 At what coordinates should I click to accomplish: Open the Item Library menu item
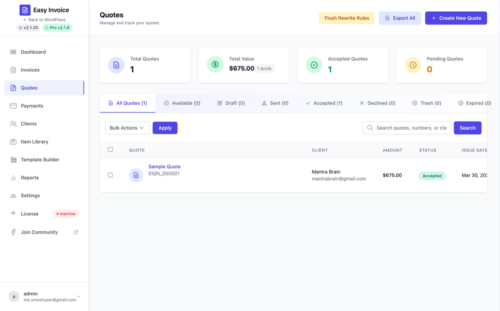[x=44, y=142]
